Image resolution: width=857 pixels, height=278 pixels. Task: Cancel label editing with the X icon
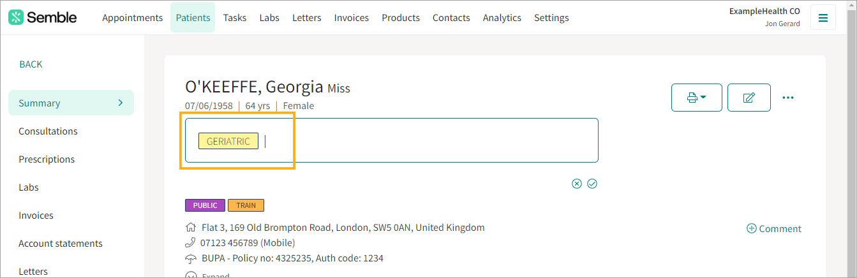tap(577, 184)
